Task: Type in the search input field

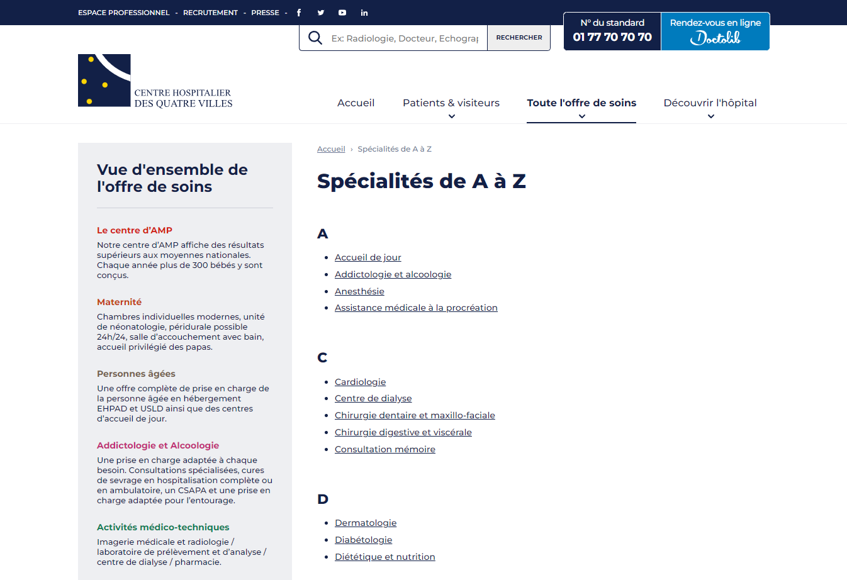Action: tap(405, 38)
